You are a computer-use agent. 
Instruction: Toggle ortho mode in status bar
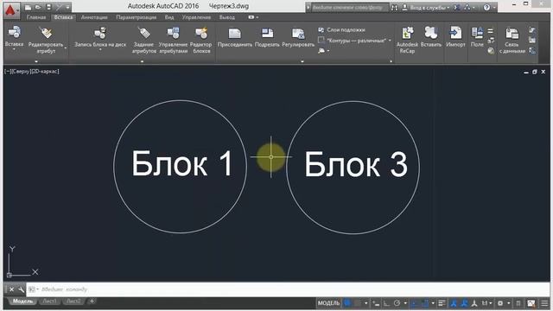pyautogui.click(x=386, y=303)
